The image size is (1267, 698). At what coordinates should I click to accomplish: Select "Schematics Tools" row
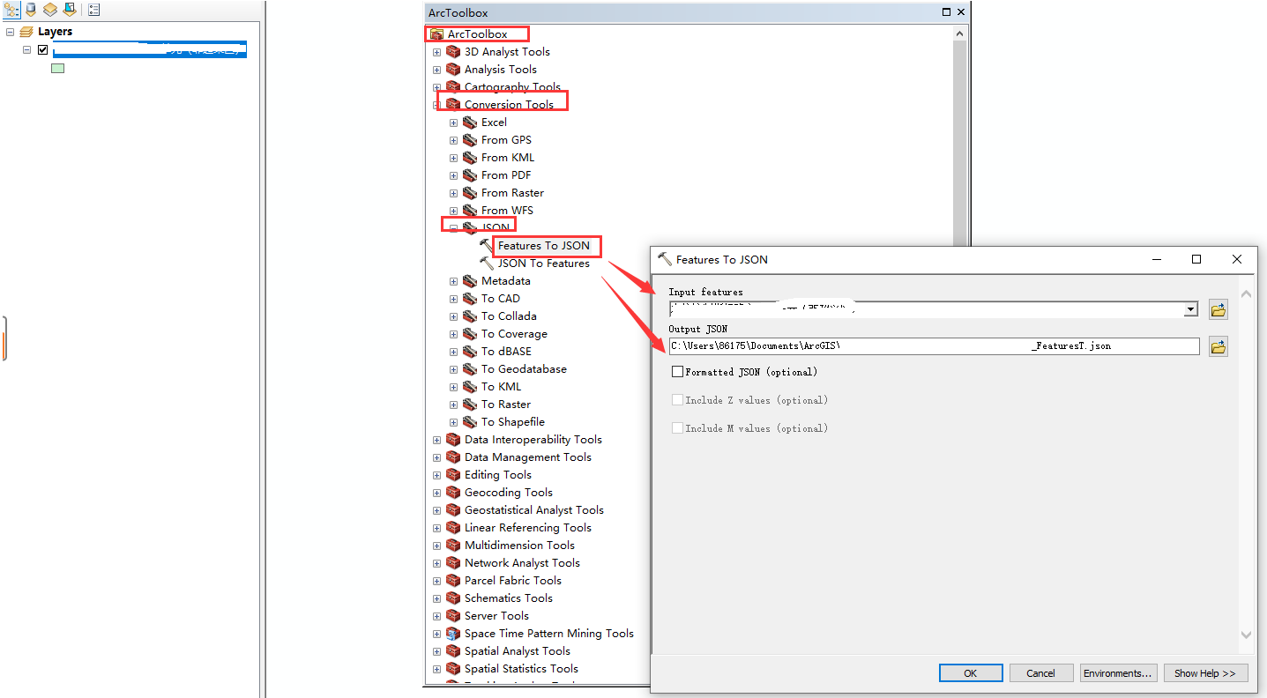pos(508,598)
